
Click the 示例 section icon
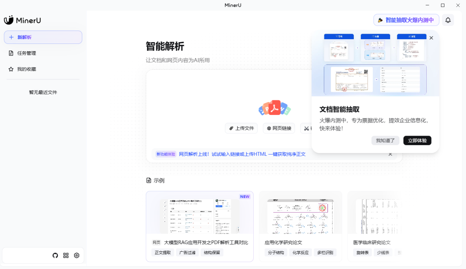pyautogui.click(x=149, y=180)
